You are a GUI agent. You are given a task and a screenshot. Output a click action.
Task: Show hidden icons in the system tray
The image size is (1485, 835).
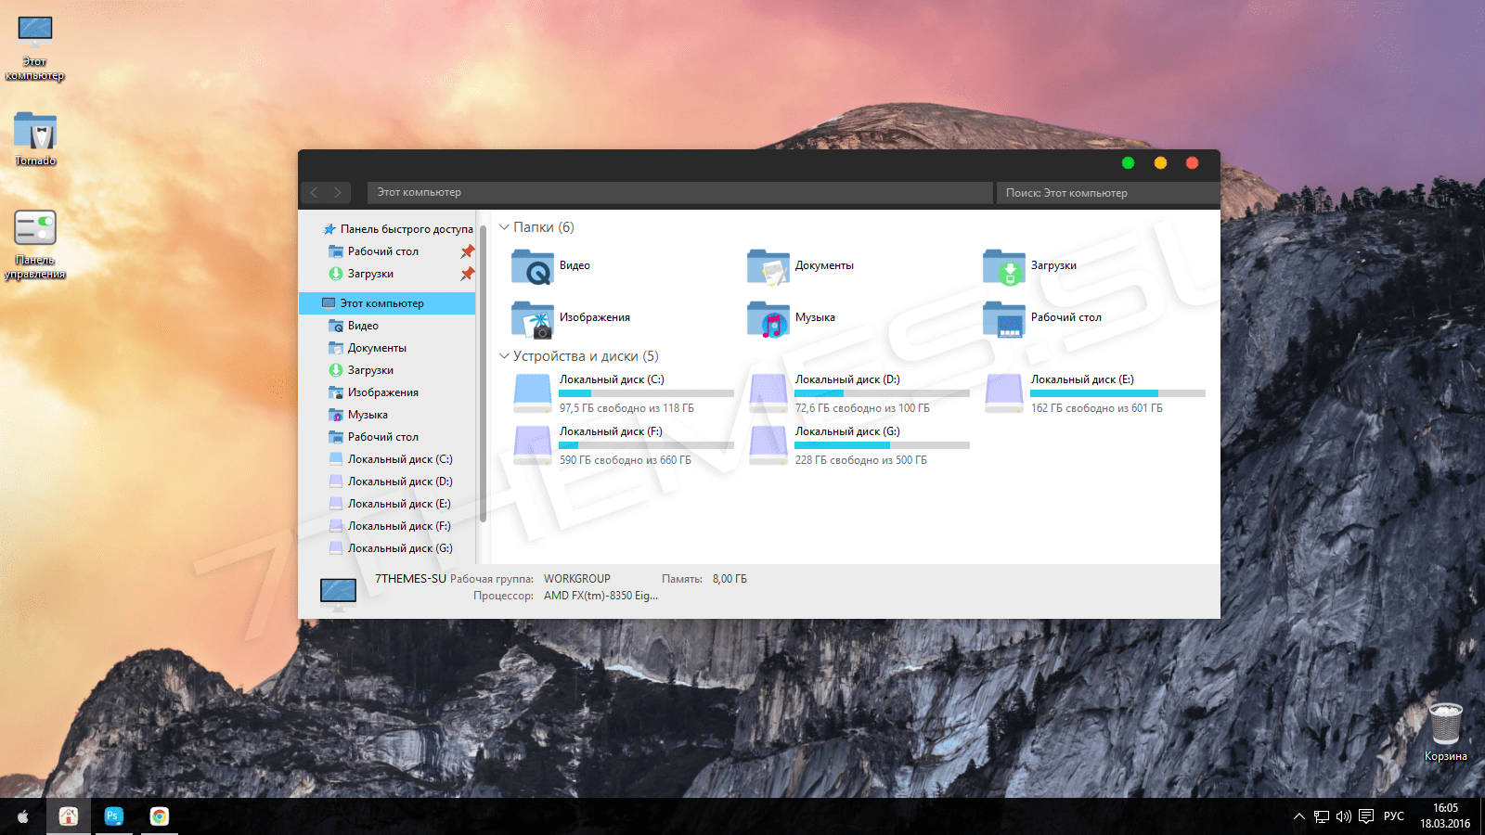[x=1298, y=816]
